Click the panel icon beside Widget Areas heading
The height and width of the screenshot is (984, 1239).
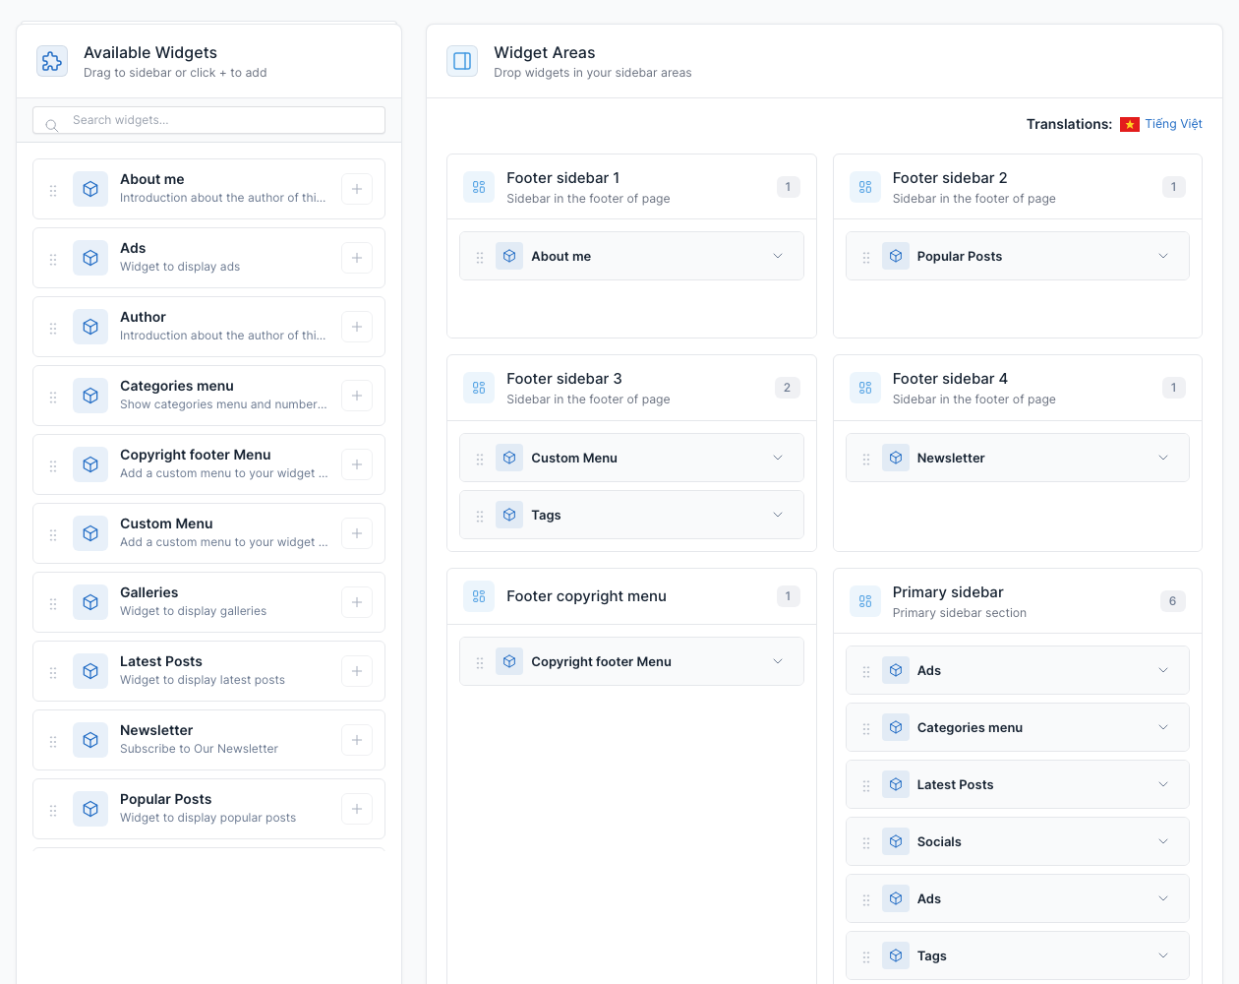(462, 61)
